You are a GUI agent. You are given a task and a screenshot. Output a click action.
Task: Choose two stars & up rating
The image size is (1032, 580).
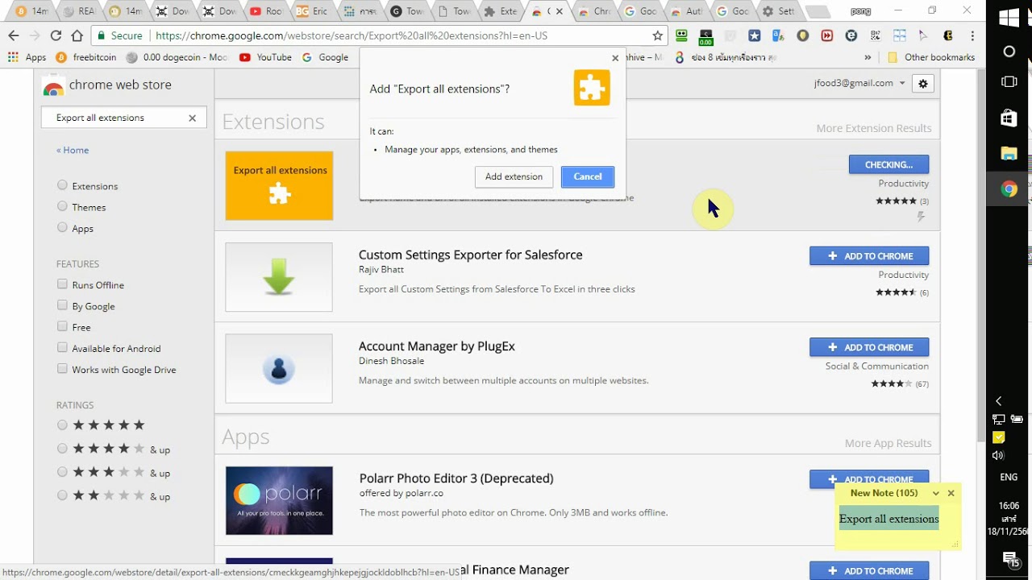point(62,495)
